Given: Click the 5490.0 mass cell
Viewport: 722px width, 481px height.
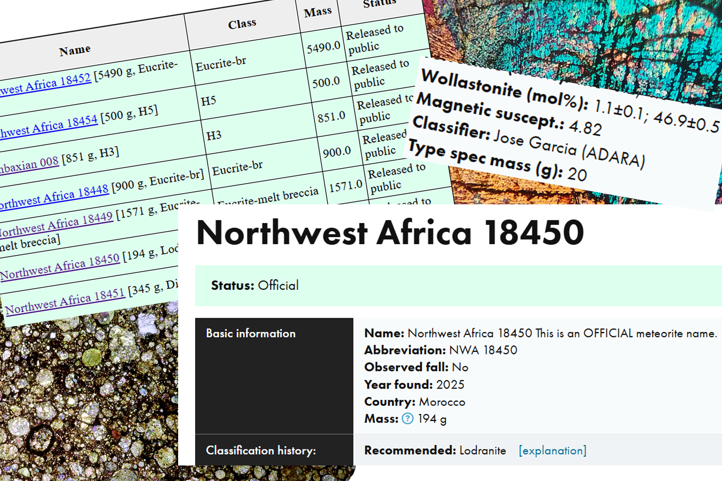Looking at the screenshot, I should pos(323,47).
